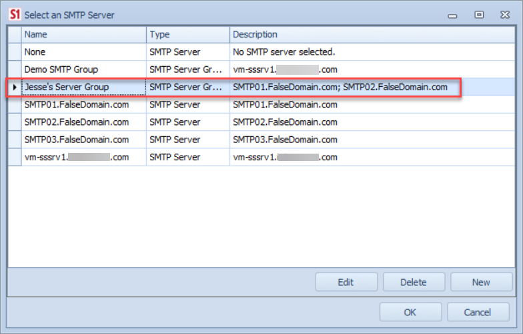Sort by the Name column header
The height and width of the screenshot is (334, 523).
[84, 35]
